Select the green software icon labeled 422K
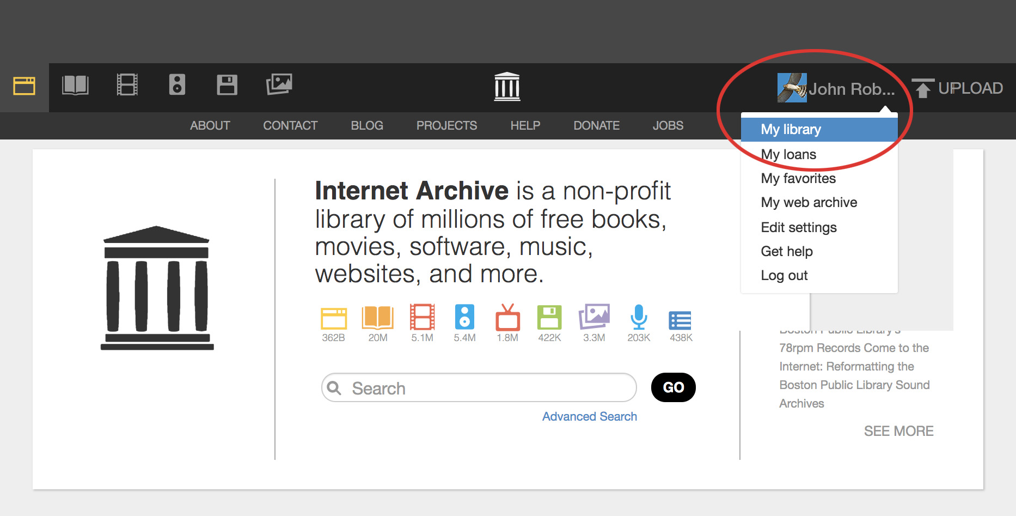 point(549,317)
